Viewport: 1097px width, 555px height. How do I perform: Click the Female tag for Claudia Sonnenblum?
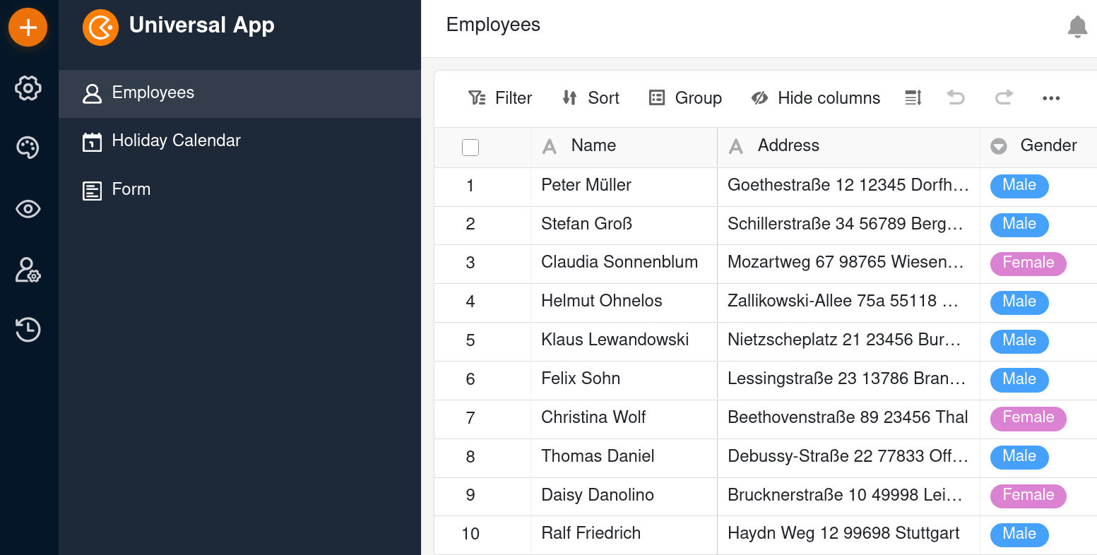1028,263
